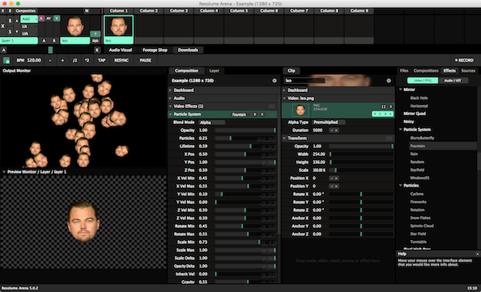Halve the BPM with /2
481x292 pixels.
75,61
